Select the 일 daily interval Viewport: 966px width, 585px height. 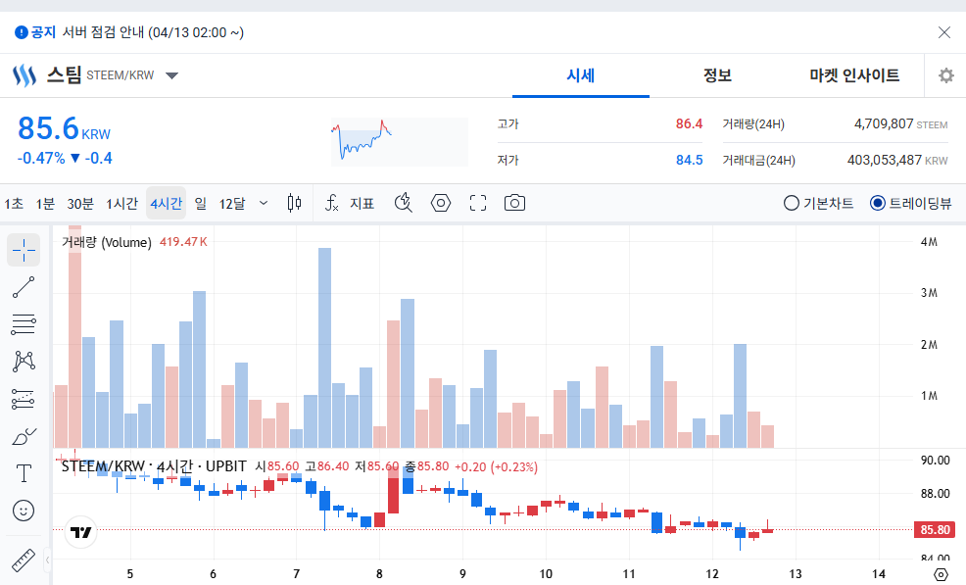(x=201, y=203)
